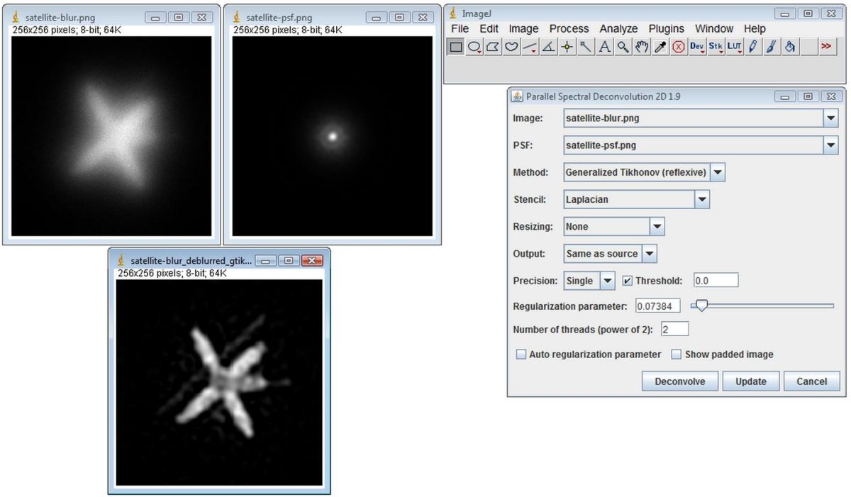Open the Image menu in ImageJ
The image size is (851, 497).
coord(523,28)
